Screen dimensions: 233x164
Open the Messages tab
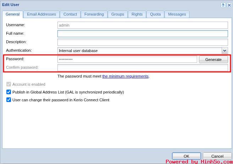177,14
